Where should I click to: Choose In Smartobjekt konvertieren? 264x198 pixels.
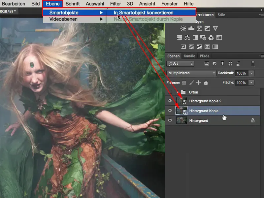pos(151,13)
